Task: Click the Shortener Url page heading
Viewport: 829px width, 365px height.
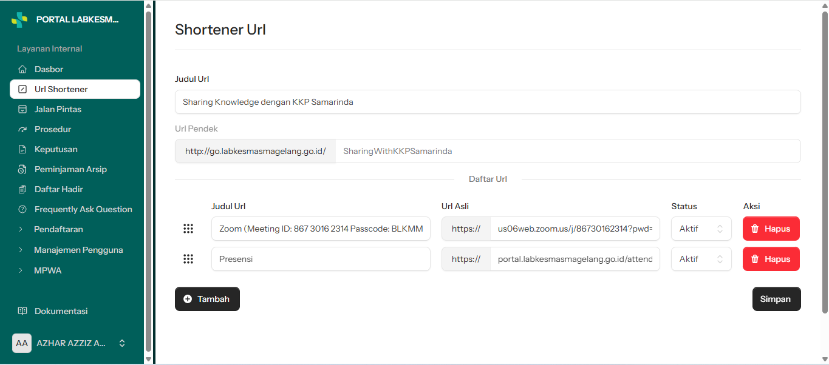Action: pos(220,30)
